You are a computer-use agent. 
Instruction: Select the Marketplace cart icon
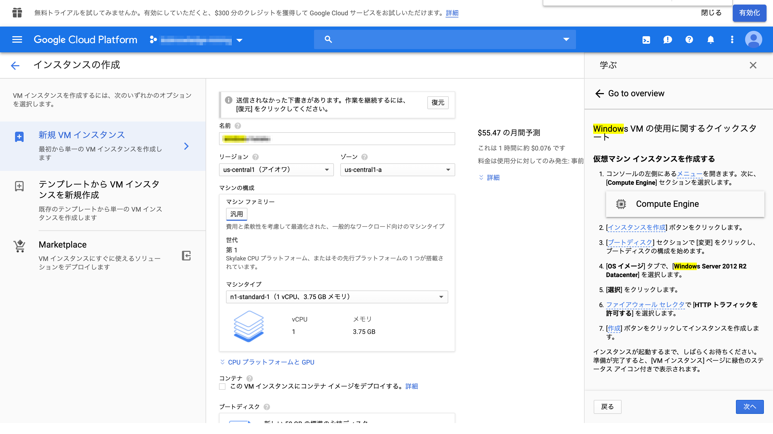pos(19,246)
